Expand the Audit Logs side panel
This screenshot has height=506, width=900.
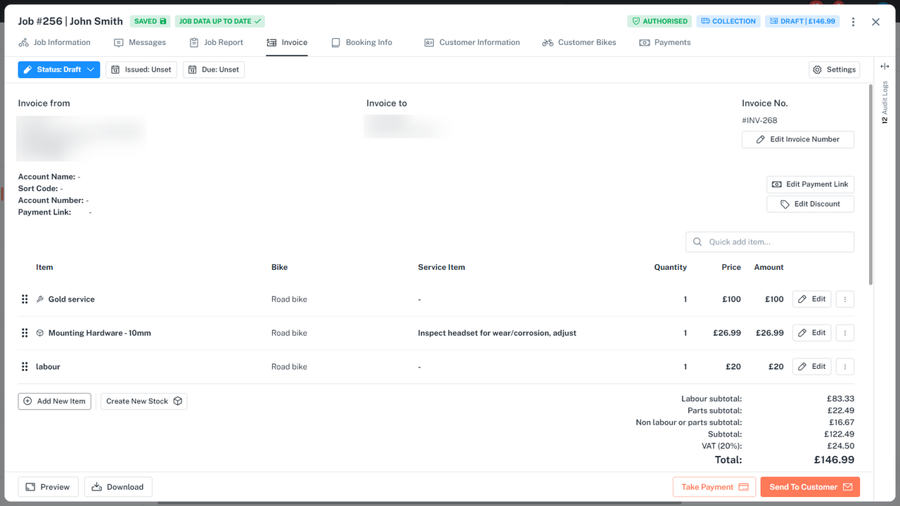tap(885, 66)
